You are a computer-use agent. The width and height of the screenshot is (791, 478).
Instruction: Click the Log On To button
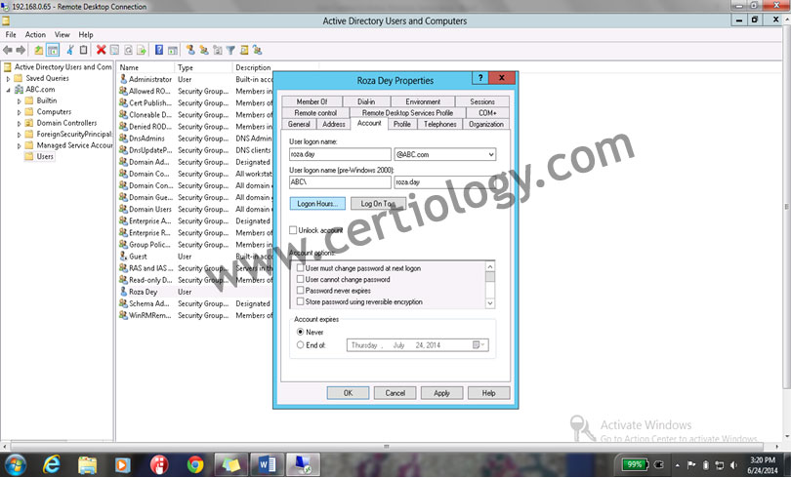click(x=378, y=204)
